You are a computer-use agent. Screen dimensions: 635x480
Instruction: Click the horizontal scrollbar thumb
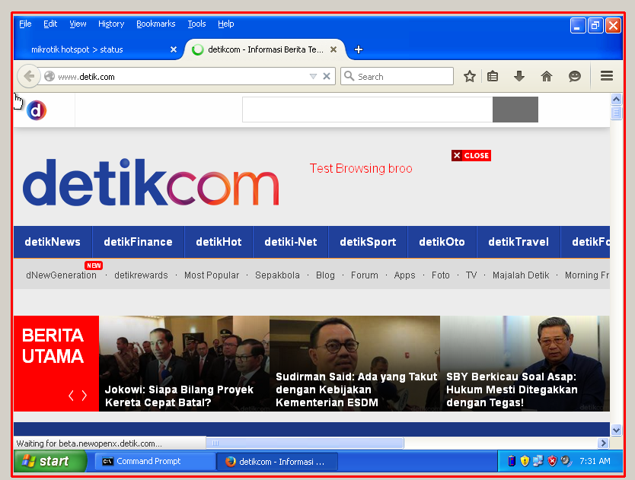(x=305, y=443)
